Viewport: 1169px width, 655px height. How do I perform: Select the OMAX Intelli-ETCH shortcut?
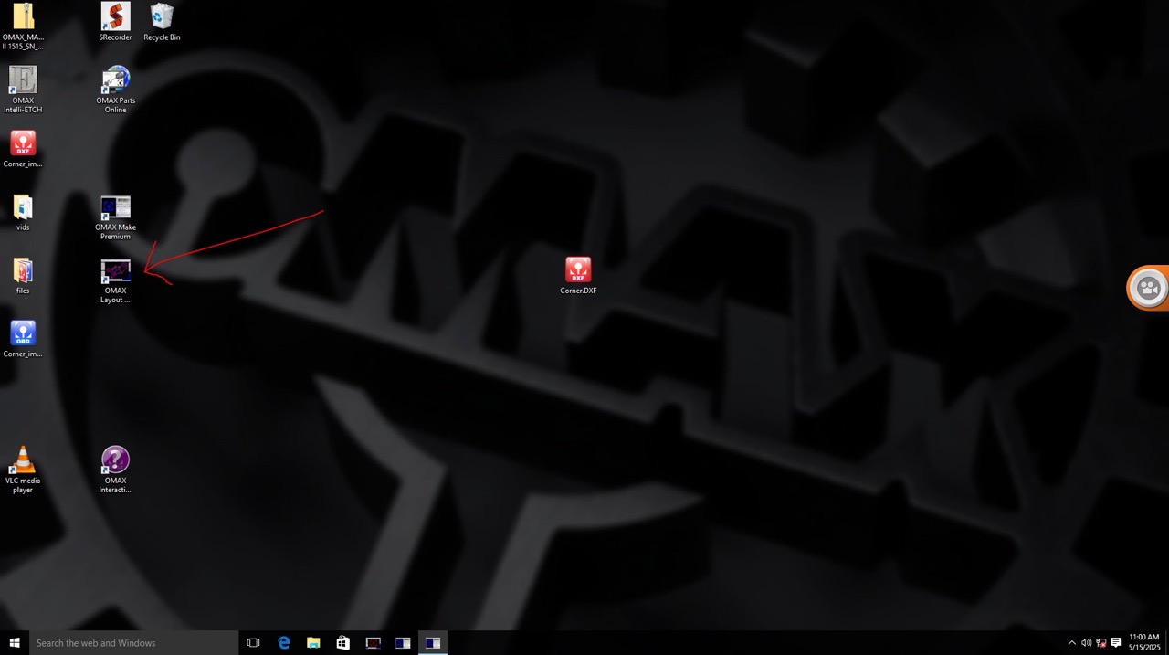[x=23, y=90]
